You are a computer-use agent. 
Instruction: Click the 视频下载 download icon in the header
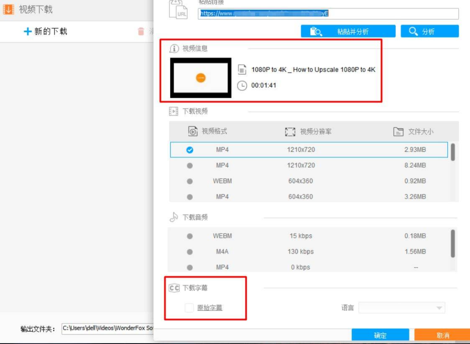[8, 9]
